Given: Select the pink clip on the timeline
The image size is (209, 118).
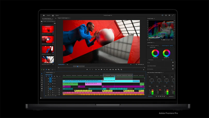Looking at the screenshot, I should [93, 84].
